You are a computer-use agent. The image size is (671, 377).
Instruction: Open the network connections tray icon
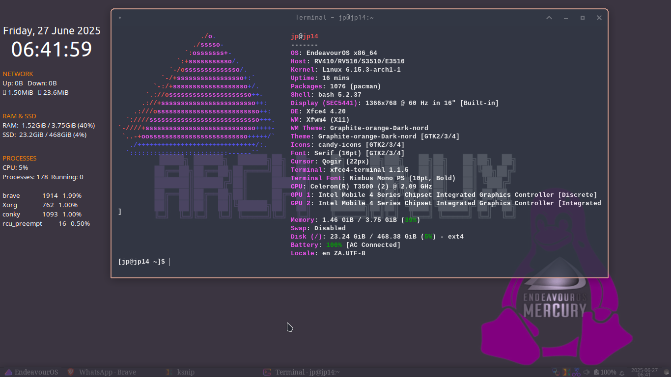[556, 372]
